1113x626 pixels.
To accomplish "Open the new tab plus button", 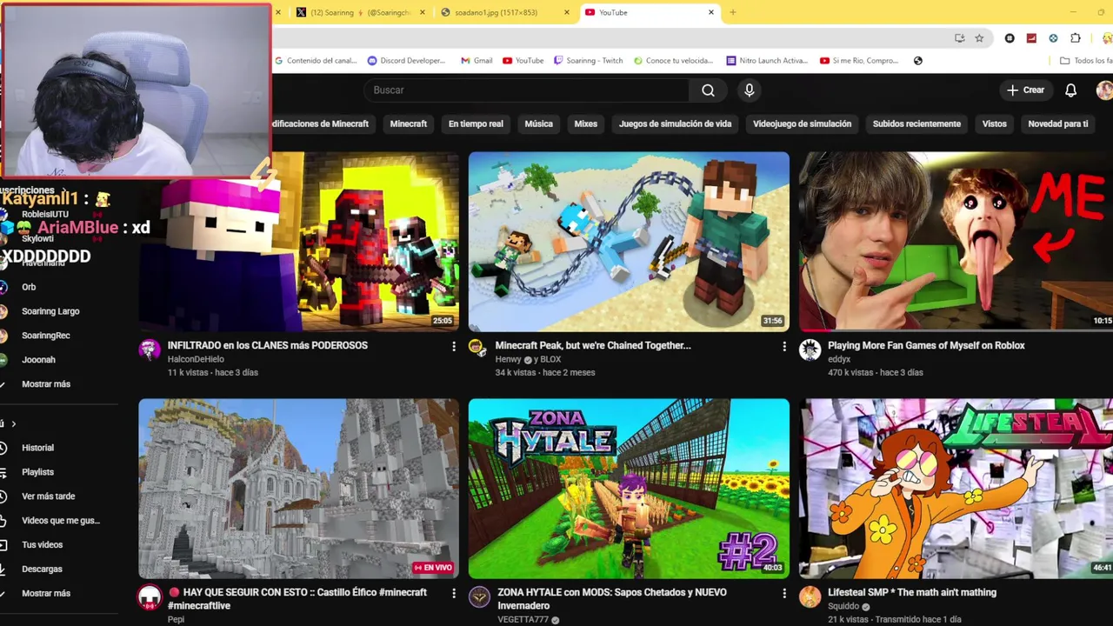I will click(732, 12).
